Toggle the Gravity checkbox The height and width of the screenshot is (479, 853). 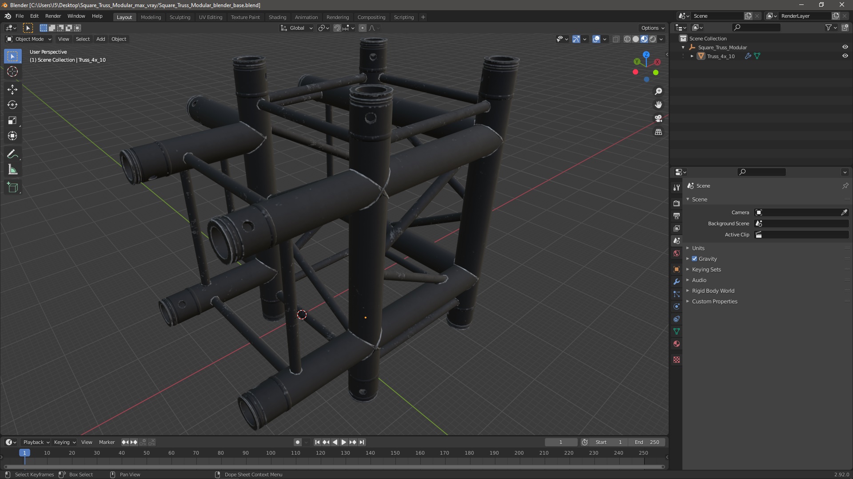[x=694, y=259]
